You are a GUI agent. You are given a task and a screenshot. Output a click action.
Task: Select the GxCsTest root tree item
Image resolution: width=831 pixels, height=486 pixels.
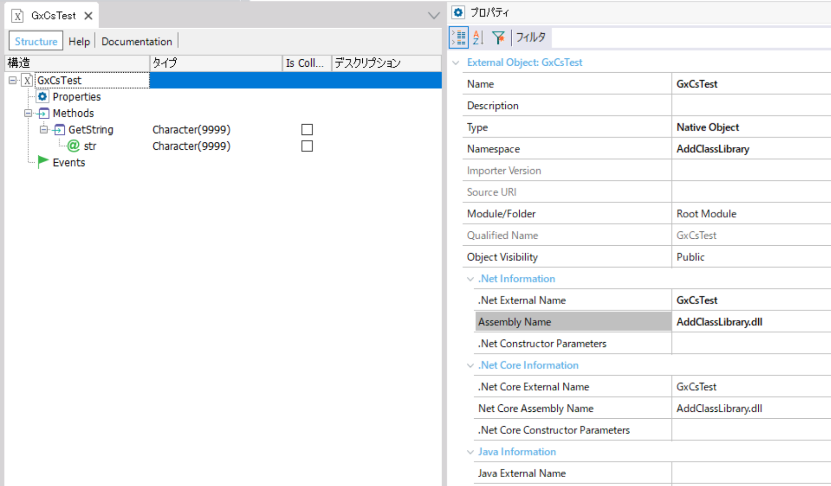[59, 80]
